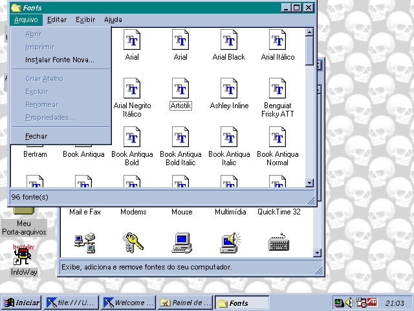This screenshot has width=414, height=311.
Task: Click the Multimídia label in Painel de Controle
Action: pos(230,212)
